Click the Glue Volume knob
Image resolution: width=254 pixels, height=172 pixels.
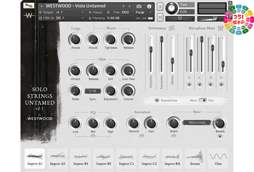click(128, 91)
